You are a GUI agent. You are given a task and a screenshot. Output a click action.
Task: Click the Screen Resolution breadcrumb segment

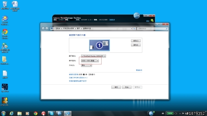click(87, 29)
